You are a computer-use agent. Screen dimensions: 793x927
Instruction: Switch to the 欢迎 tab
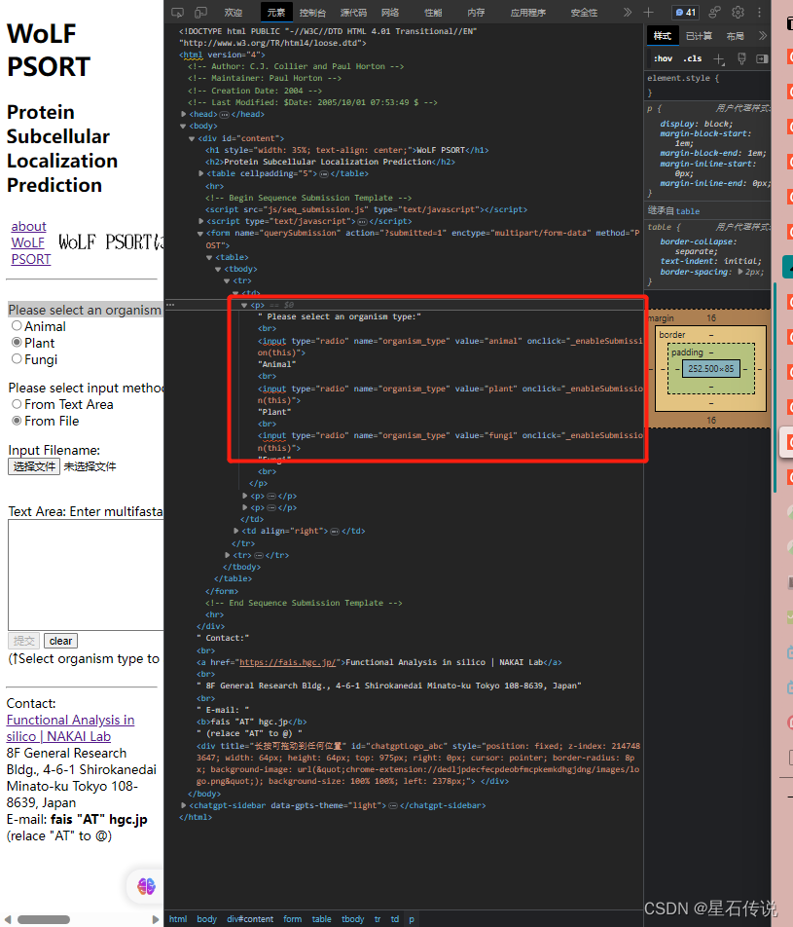233,13
